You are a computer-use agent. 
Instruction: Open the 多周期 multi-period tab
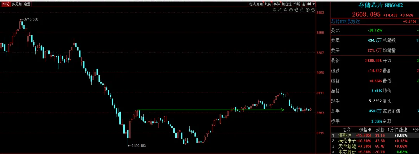pos(16,4)
